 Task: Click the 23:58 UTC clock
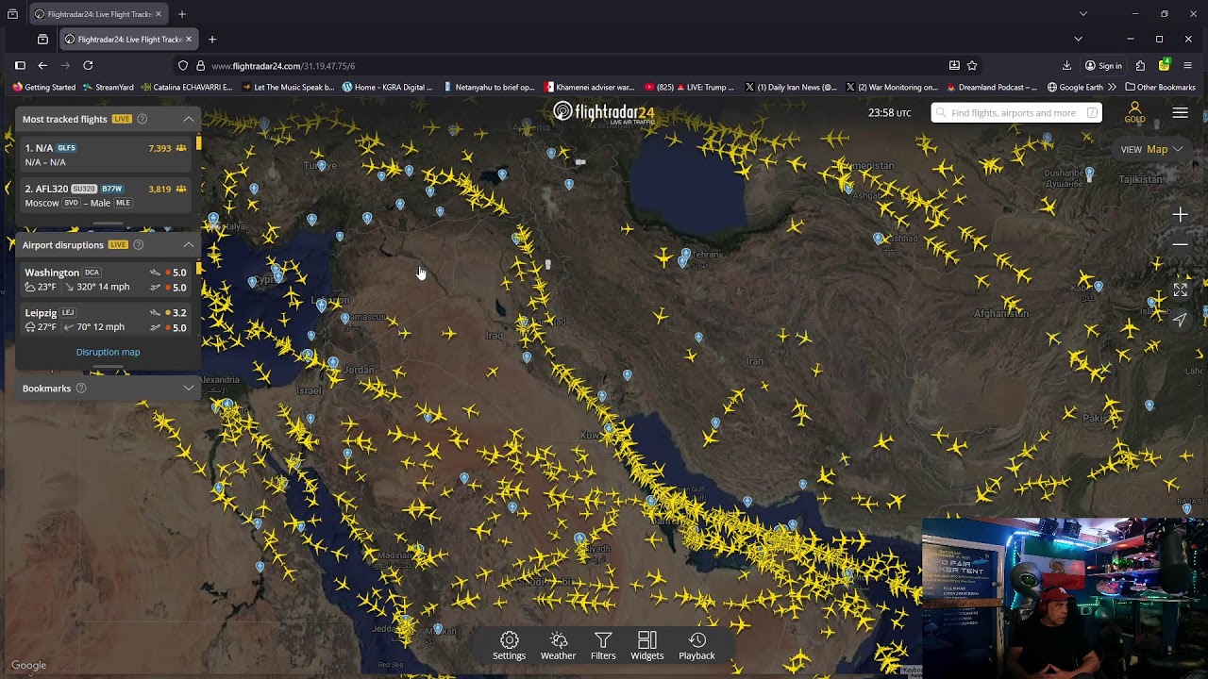889,113
